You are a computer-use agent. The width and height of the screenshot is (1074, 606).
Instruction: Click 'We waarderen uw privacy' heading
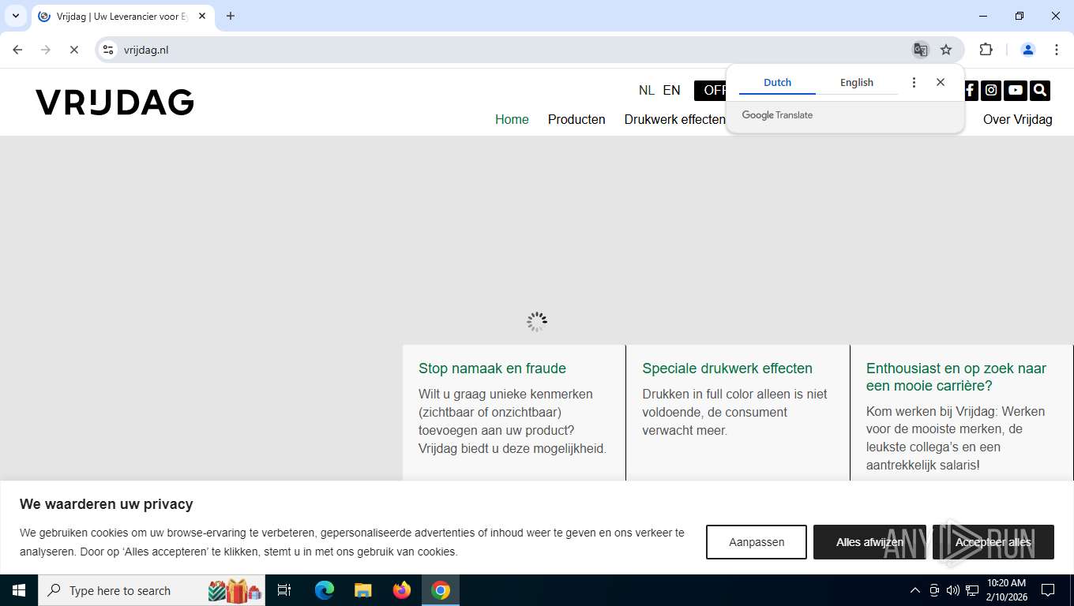coord(107,504)
